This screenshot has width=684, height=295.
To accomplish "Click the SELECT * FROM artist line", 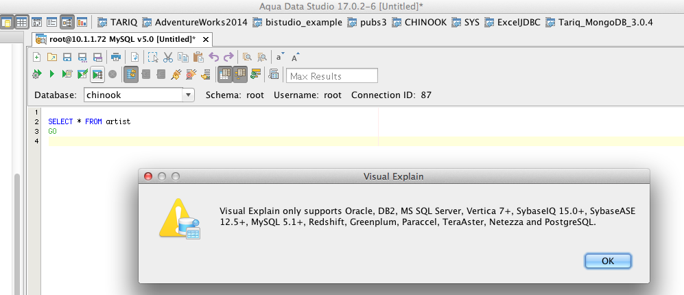I will (89, 121).
